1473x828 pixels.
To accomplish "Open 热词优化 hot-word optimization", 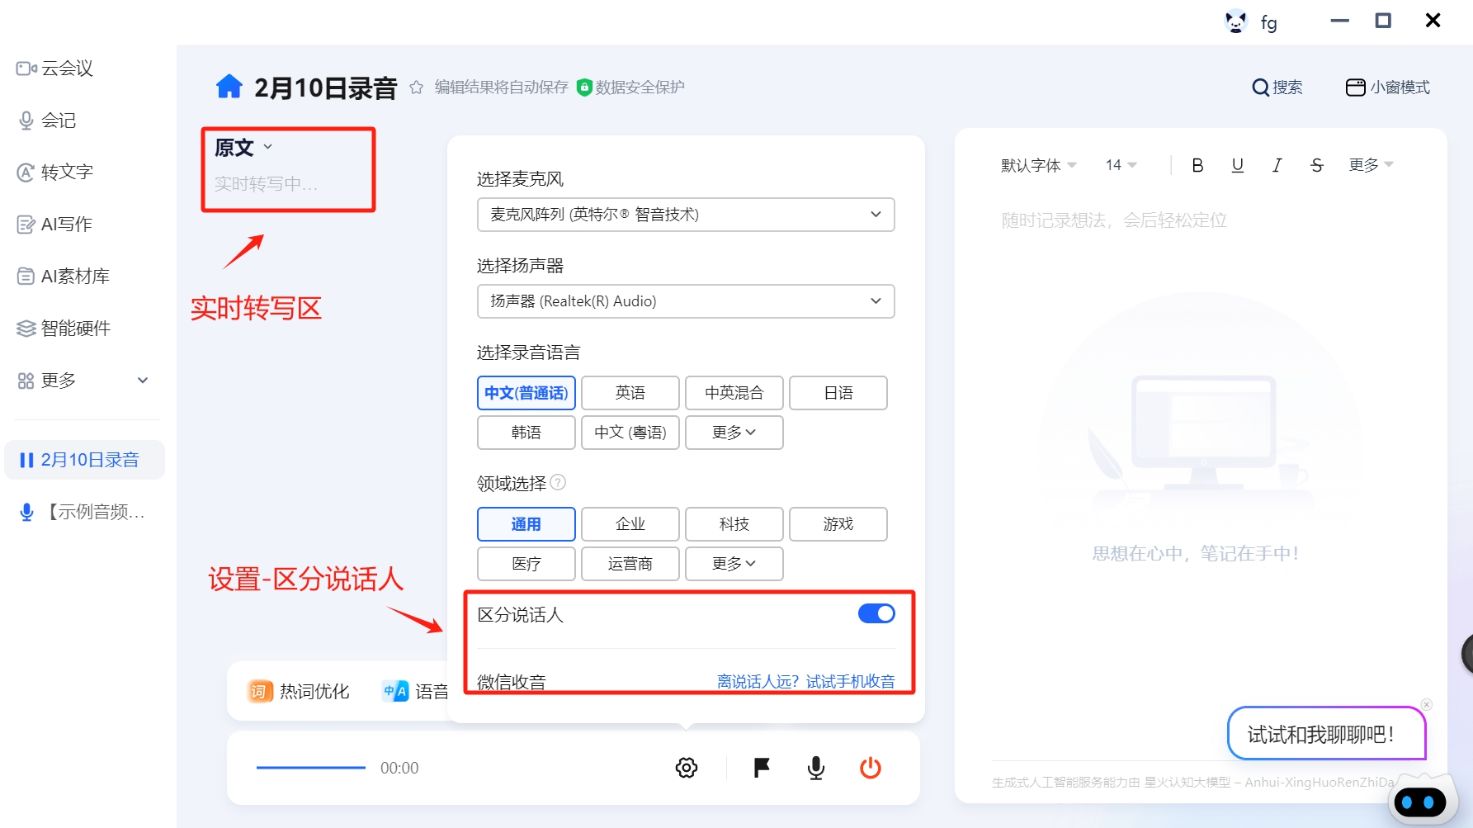I will click(x=299, y=691).
